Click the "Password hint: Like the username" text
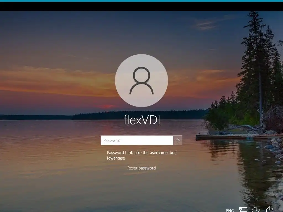Image resolution: width=283 pixels, height=212 pixels. tap(138, 152)
